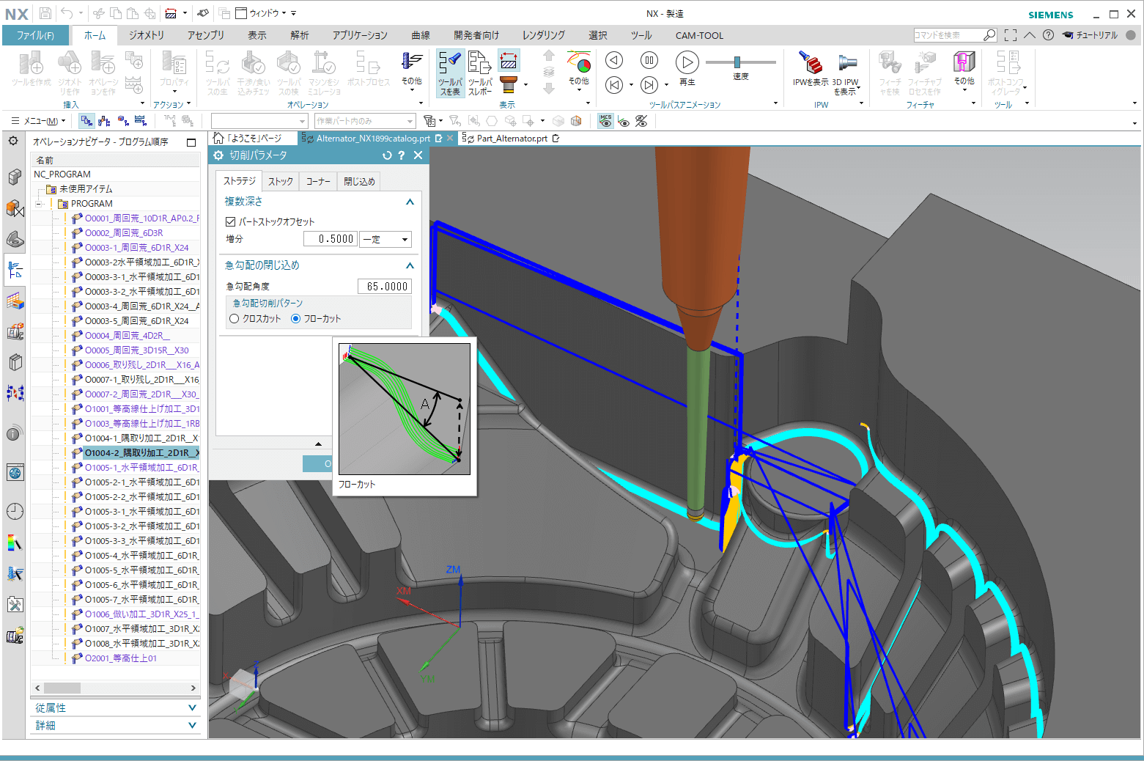Toggle the Display Tool Path (ツールパスを表示) icon
This screenshot has height=761, width=1144.
[450, 73]
